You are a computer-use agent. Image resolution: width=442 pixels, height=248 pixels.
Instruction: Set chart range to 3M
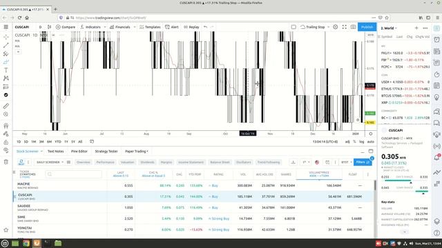pos(41,142)
